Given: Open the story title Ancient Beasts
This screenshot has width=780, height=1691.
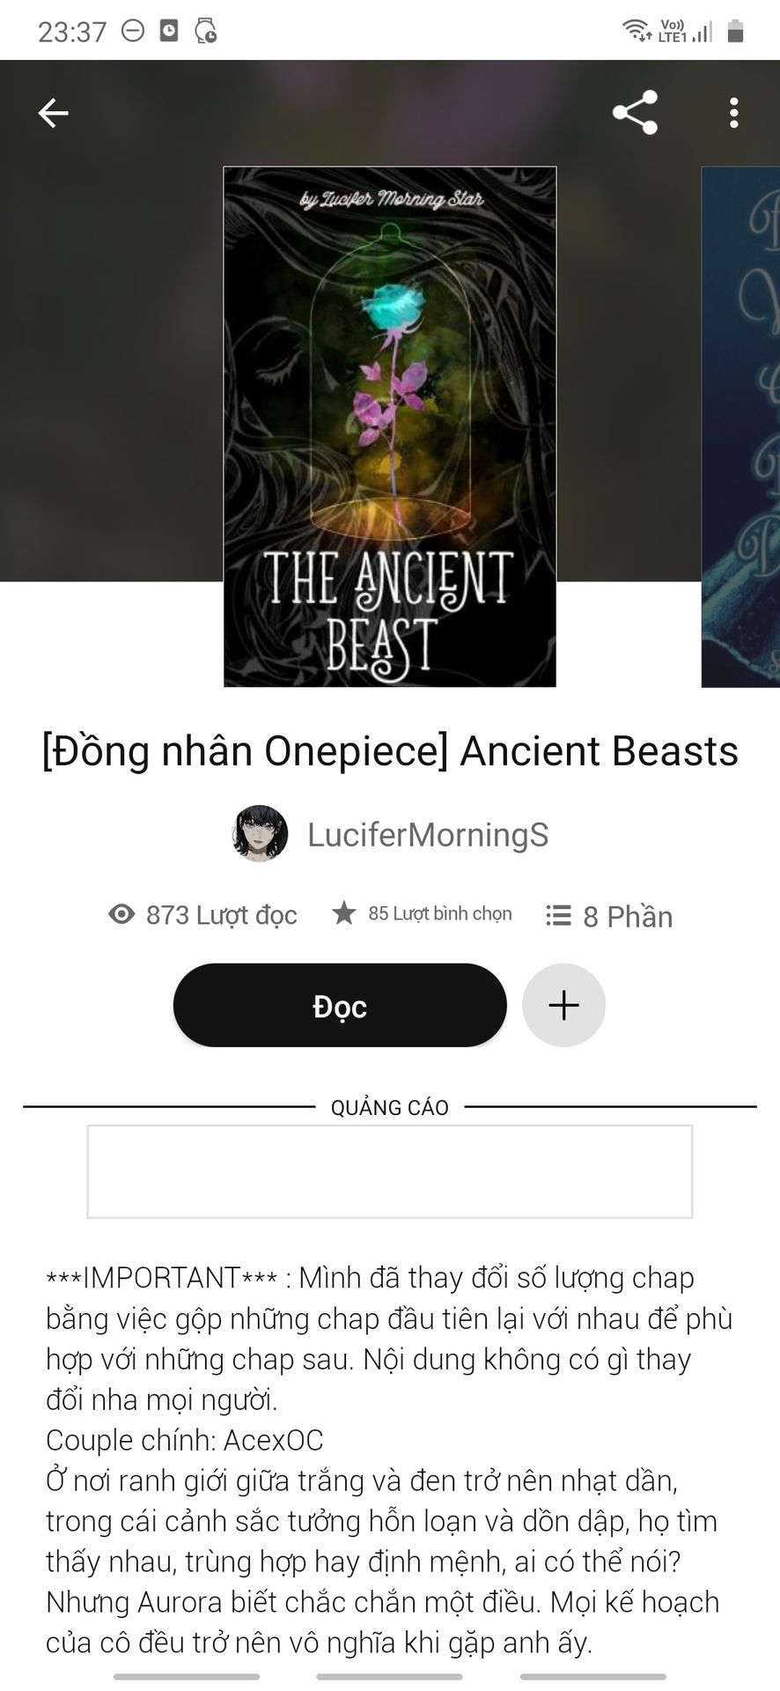Looking at the screenshot, I should pyautogui.click(x=390, y=751).
